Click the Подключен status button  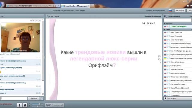tap(178, 98)
